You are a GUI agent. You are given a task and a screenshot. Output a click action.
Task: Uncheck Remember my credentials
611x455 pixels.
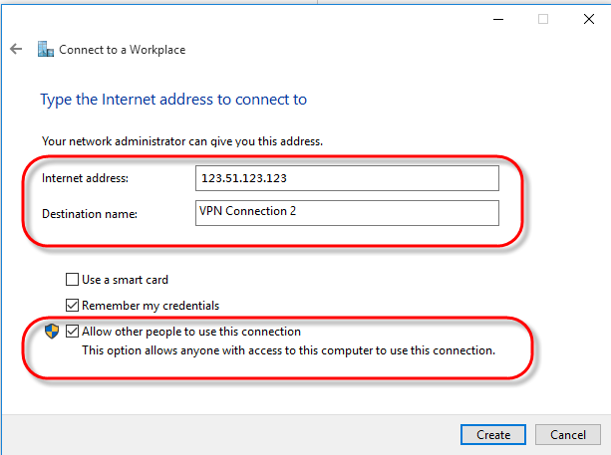pos(72,305)
